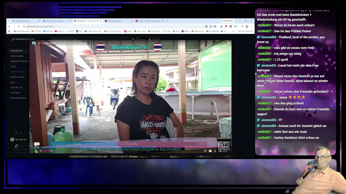The image size is (346, 194).
Task: Enable picture-in-picture mode in player
Action: [x=220, y=151]
